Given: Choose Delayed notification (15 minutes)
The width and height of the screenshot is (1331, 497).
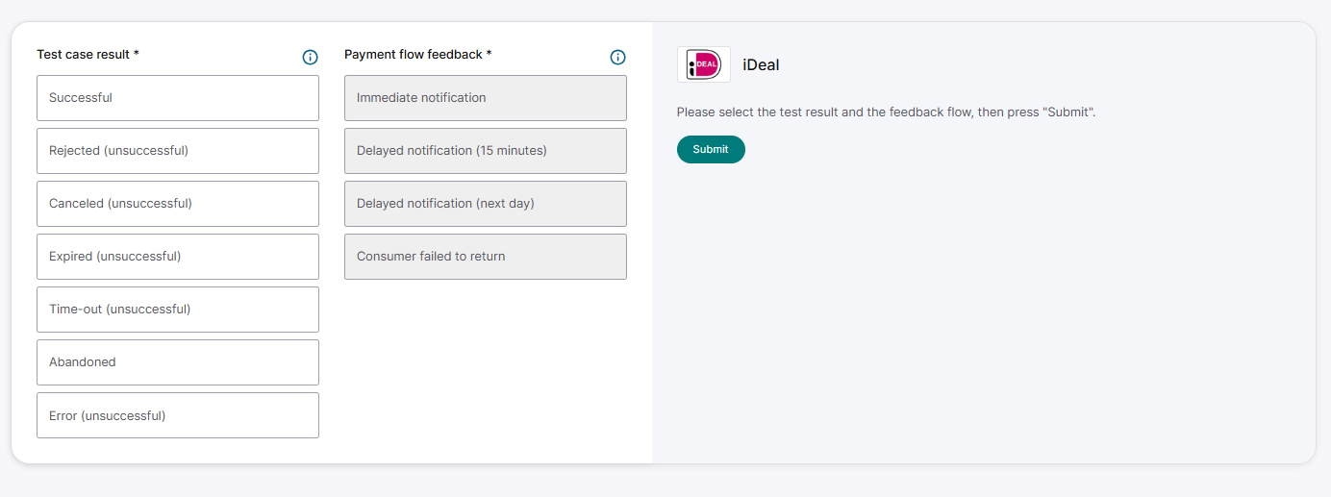Looking at the screenshot, I should [486, 151].
